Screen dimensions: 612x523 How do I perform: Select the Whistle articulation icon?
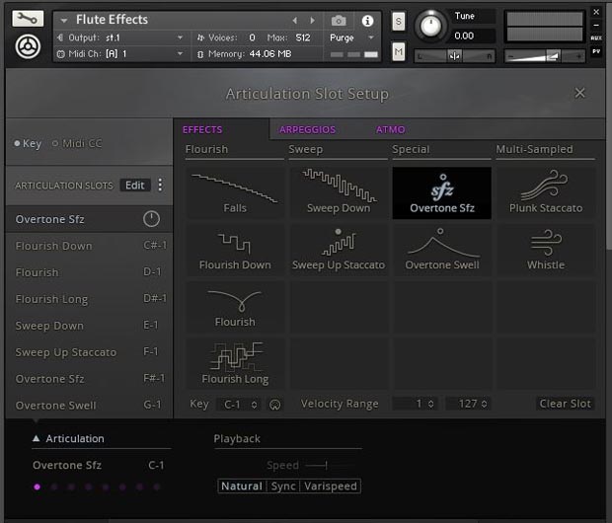(x=545, y=248)
